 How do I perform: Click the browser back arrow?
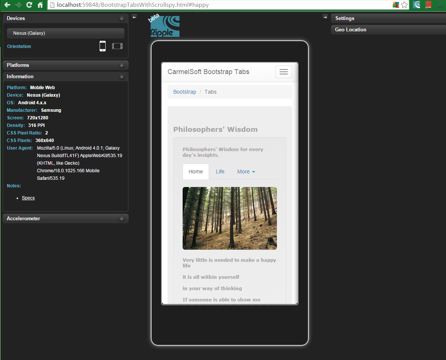(8, 5)
